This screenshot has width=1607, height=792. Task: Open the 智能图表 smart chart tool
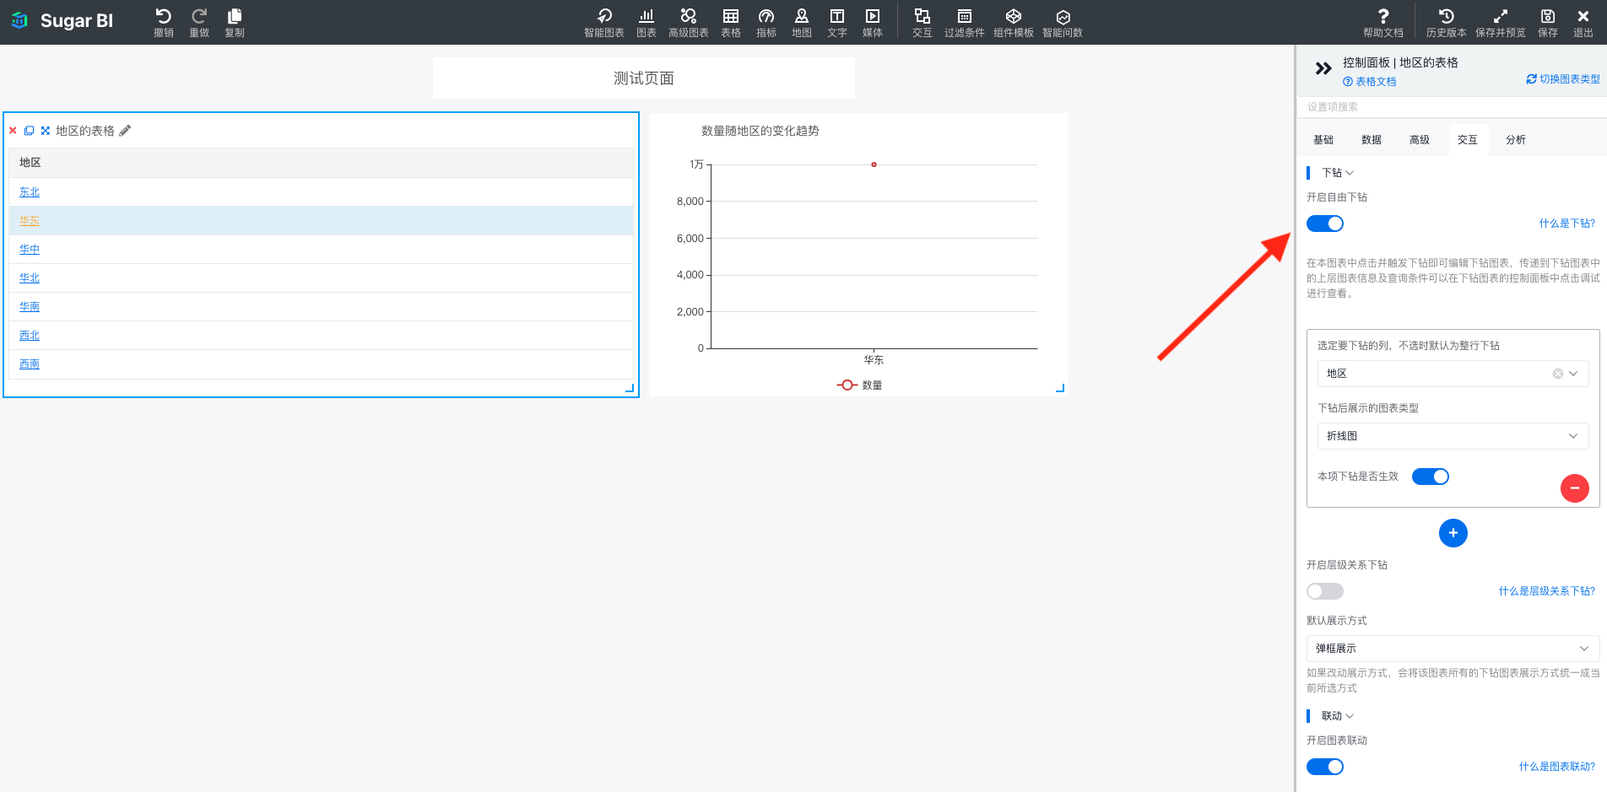click(x=604, y=23)
